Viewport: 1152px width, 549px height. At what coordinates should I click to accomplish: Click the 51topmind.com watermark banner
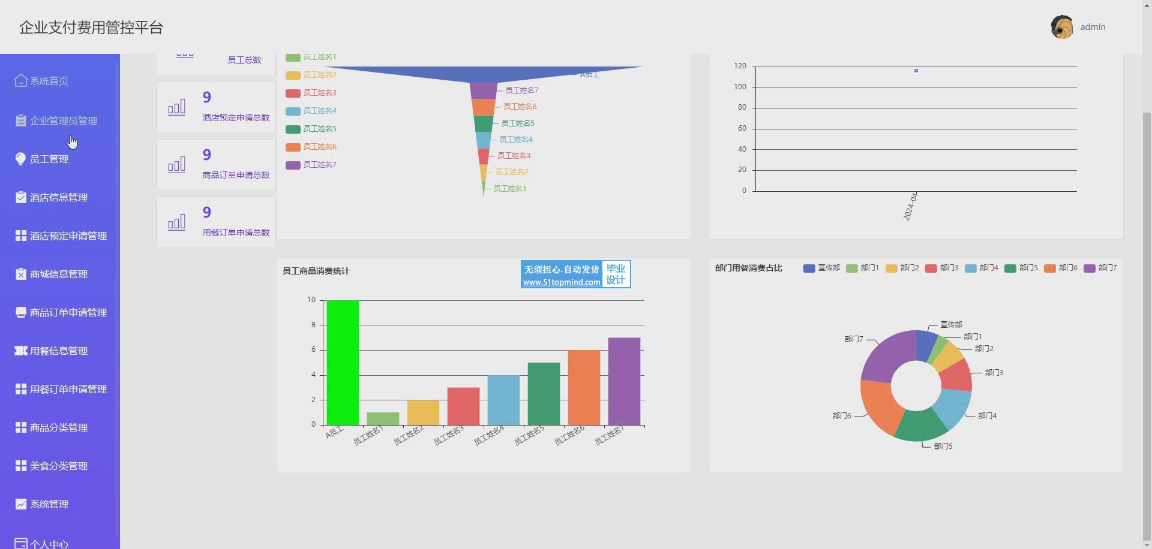point(575,274)
